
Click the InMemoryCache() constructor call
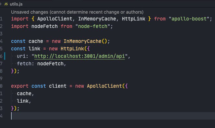[x=85, y=41]
